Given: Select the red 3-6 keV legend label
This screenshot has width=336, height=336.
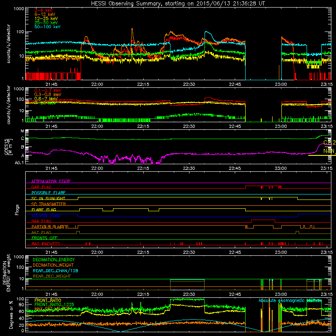Looking at the screenshot, I should tap(43, 10).
